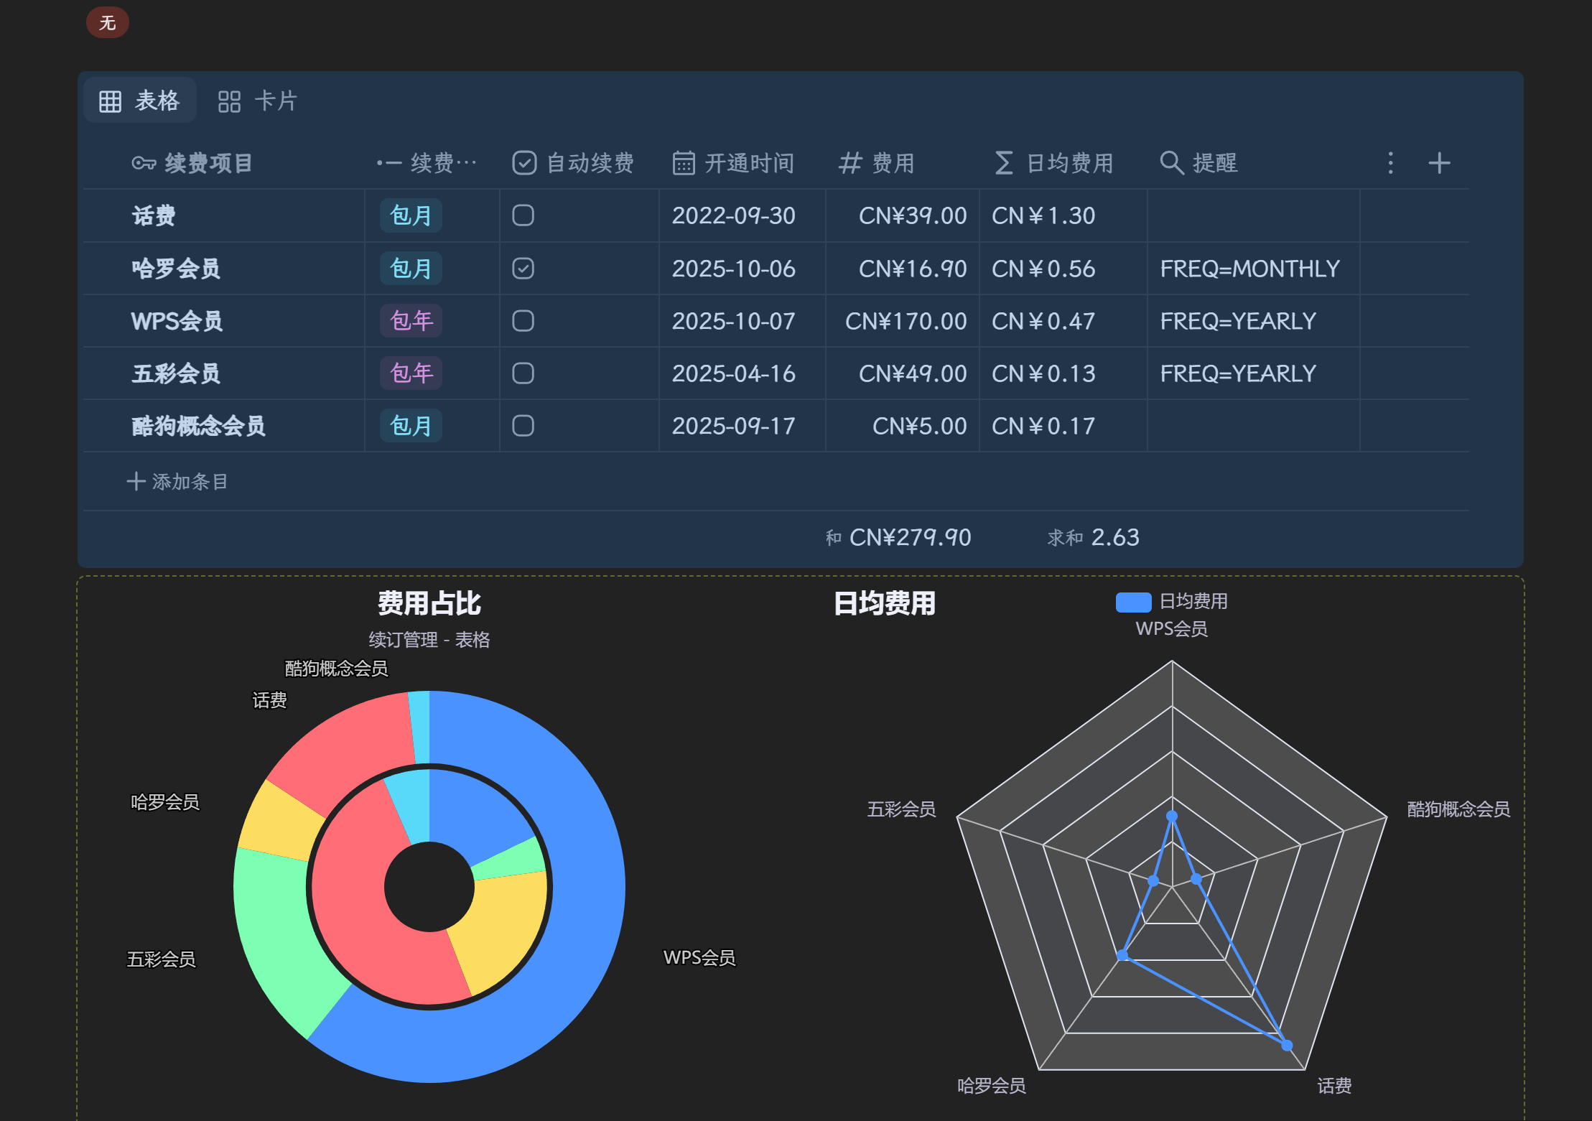
Task: Uncheck auto-renew for 哈罗会员
Action: [x=523, y=269]
